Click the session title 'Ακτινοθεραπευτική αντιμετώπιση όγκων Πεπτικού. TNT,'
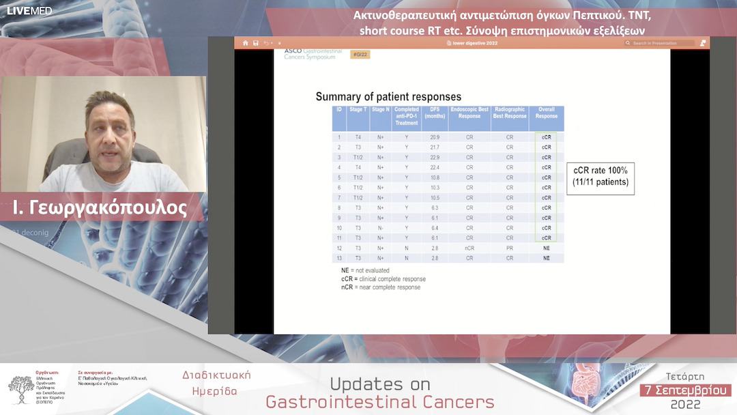Image resolution: width=737 pixels, height=415 pixels. click(x=502, y=16)
